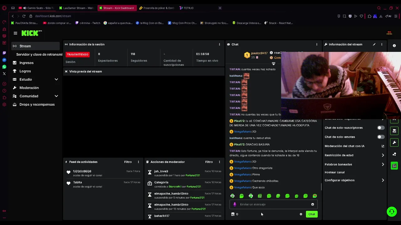Insert the first emote in the quick emote row
401x225 pixels.
pyautogui.click(x=232, y=196)
